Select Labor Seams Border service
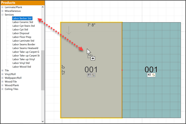 click(24, 45)
